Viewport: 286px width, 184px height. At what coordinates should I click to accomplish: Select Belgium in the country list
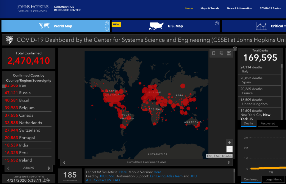pyautogui.click(x=27, y=108)
